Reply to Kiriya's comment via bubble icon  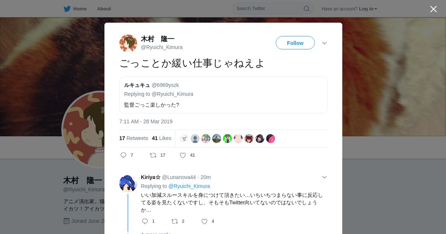[x=145, y=221]
